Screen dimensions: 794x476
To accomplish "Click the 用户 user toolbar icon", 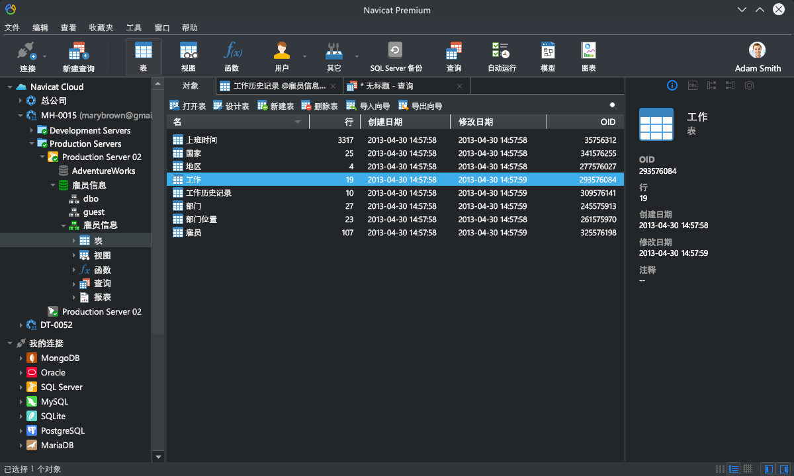I will coord(282,52).
